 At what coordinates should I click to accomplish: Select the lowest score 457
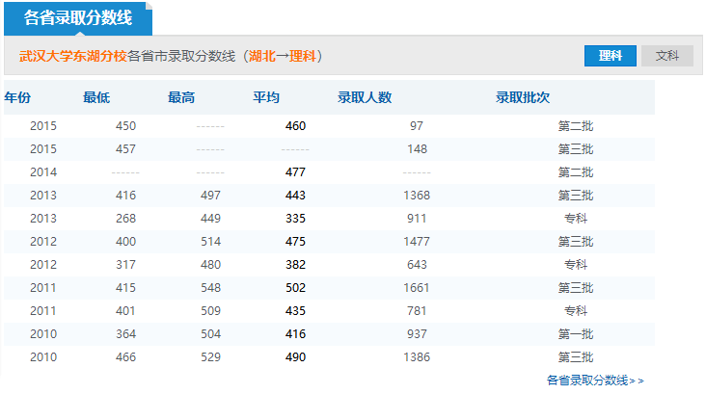(125, 149)
